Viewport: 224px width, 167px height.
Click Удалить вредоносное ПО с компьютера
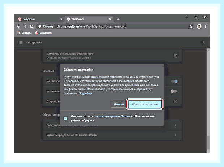72,135
